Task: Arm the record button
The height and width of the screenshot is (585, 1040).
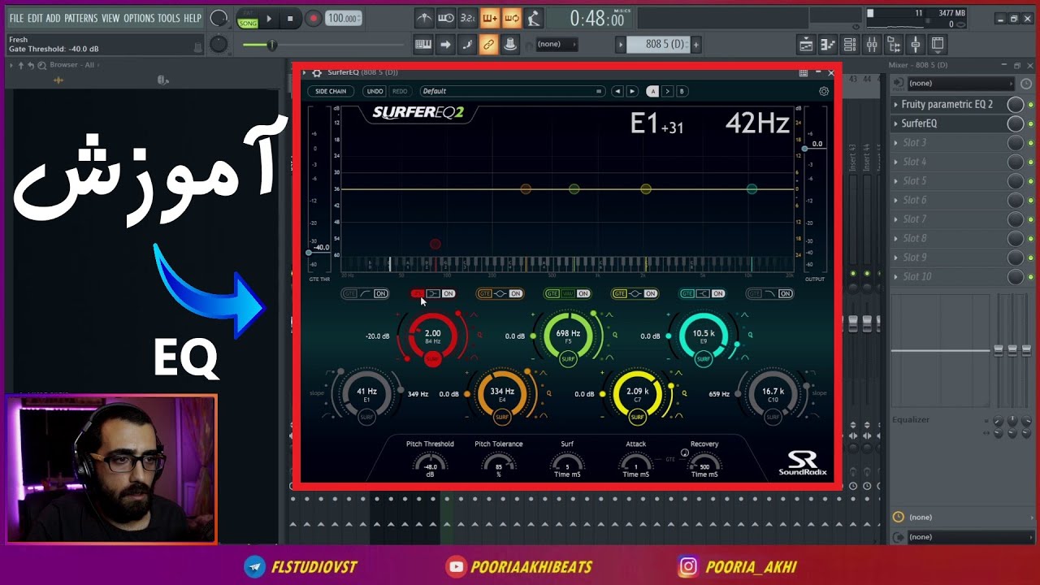Action: pos(313,18)
